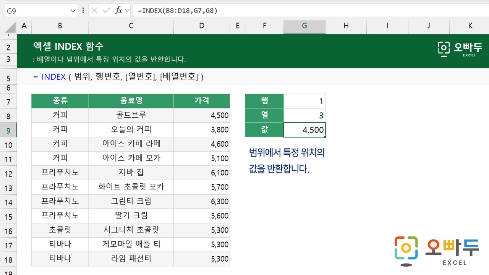This screenshot has height=275, width=489.
Task: Select row 7 header
Action: coord(8,102)
